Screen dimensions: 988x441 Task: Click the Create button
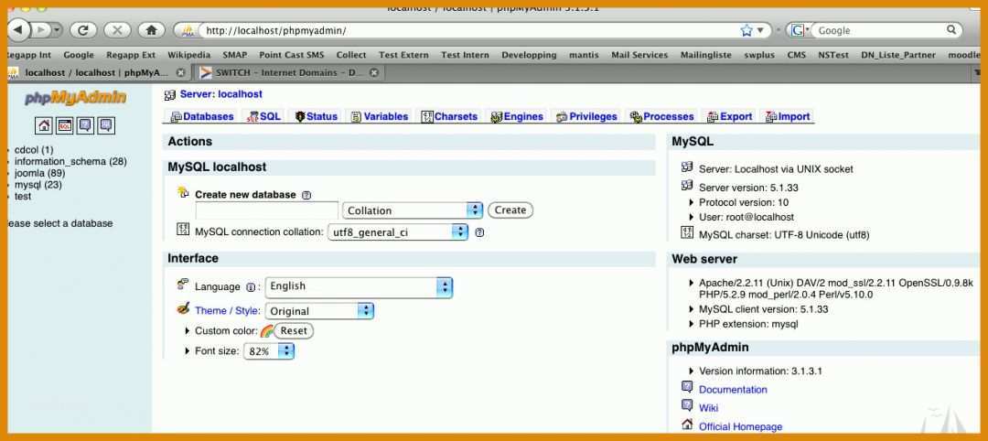pyautogui.click(x=510, y=210)
